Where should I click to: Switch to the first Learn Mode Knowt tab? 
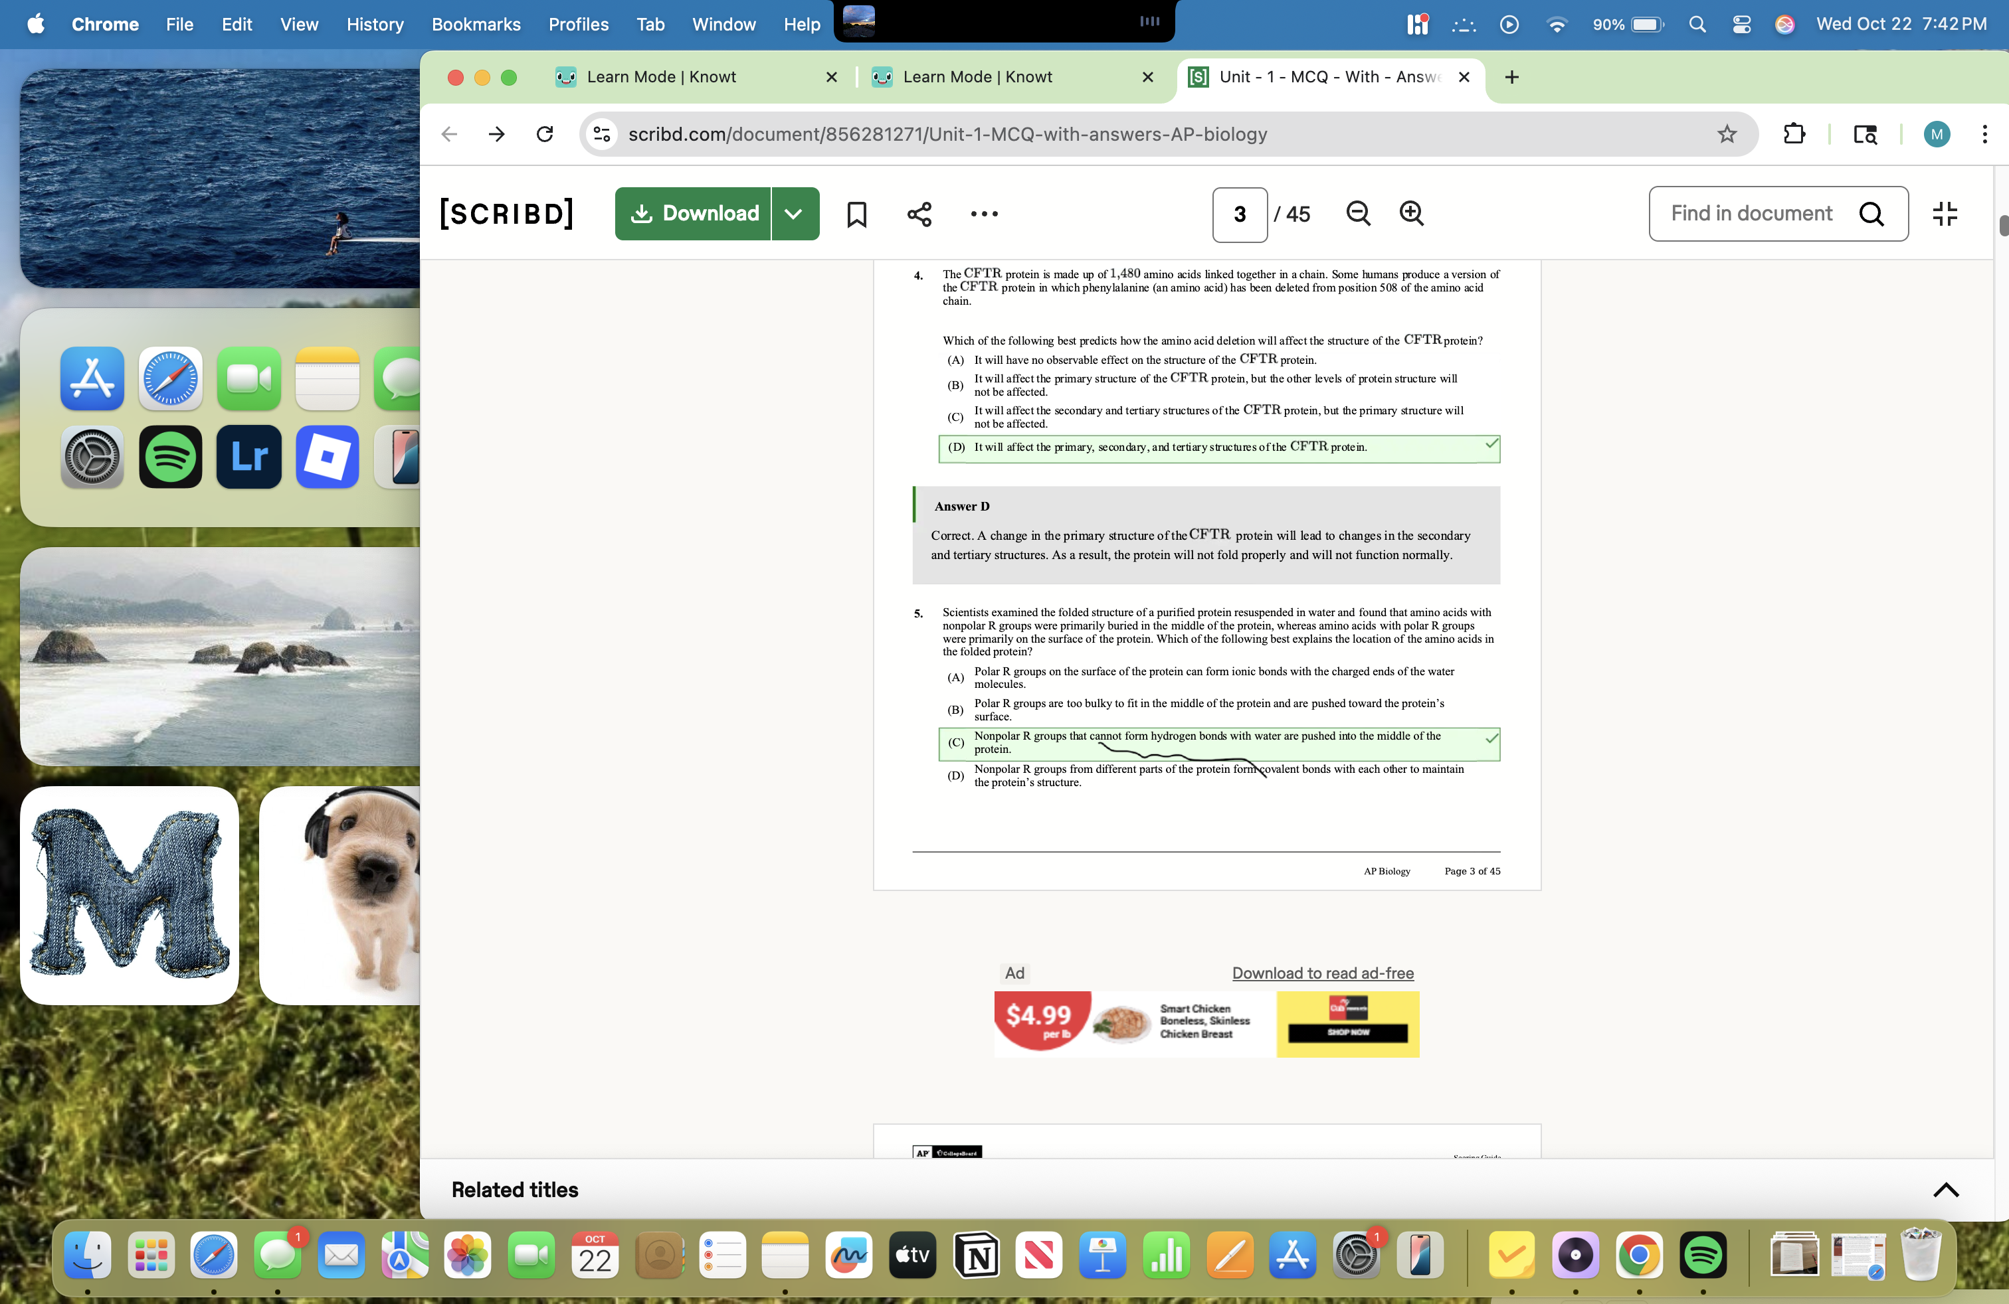pyautogui.click(x=661, y=77)
